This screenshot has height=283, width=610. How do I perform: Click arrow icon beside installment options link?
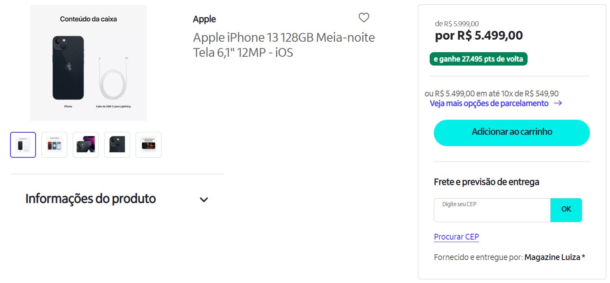[x=557, y=103]
